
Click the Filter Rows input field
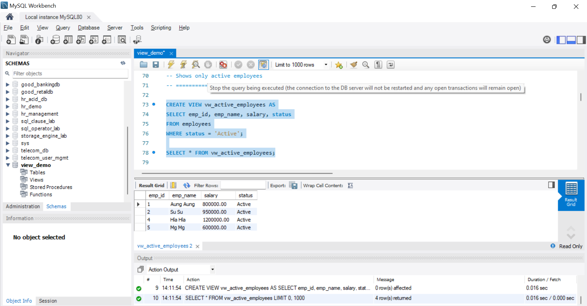[243, 185]
